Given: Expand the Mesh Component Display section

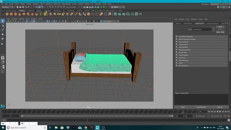Looking at the screenshot, I should click(201, 39).
